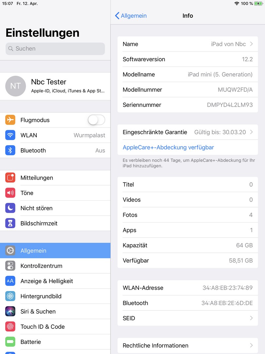Tap AppleCare+-Abdeckung verfügbar link
The width and height of the screenshot is (265, 354).
pos(168,147)
